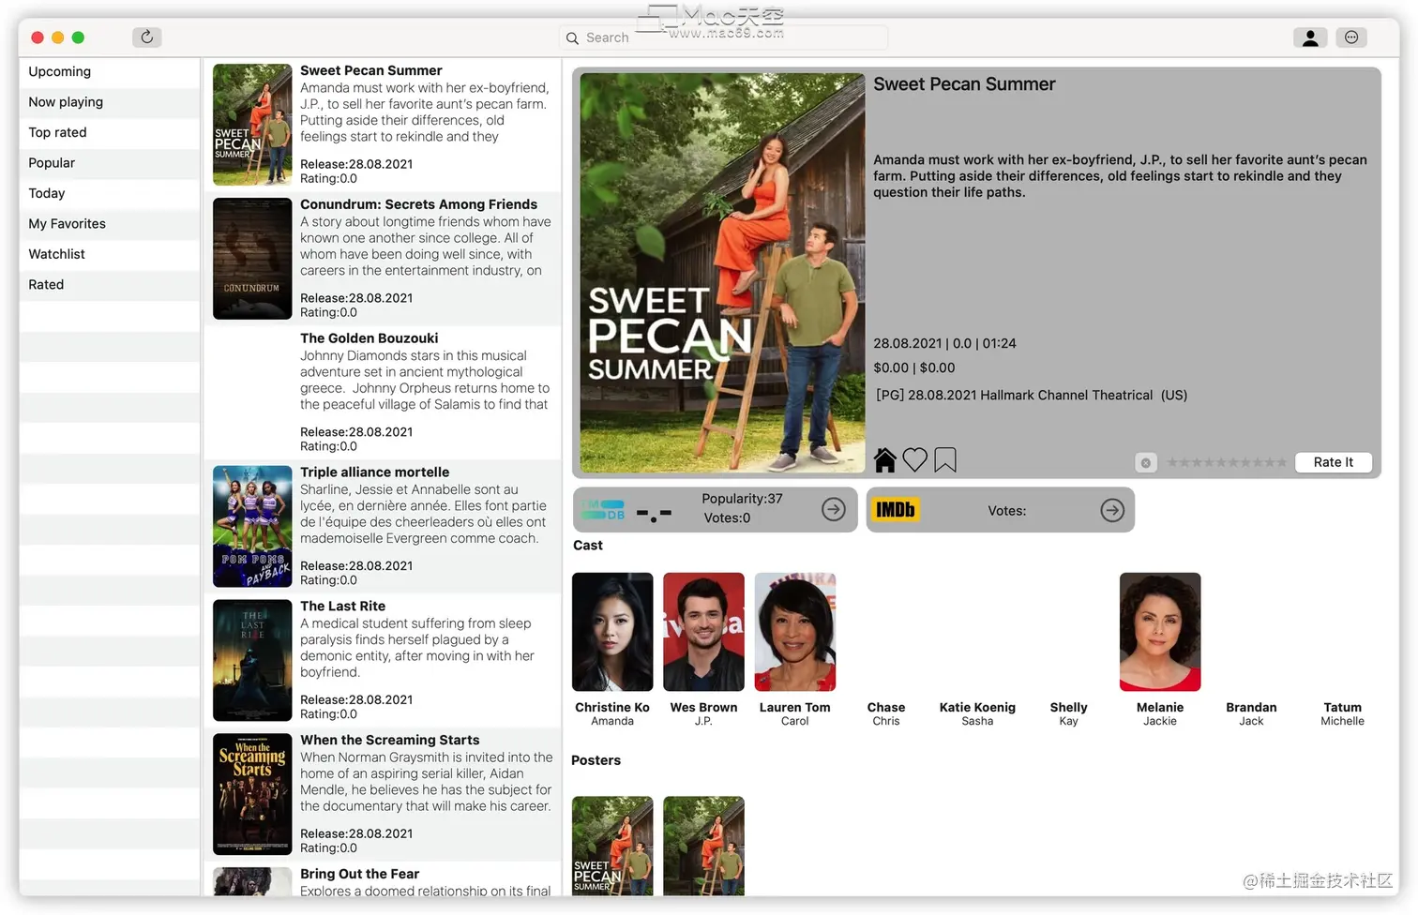Image resolution: width=1418 pixels, height=915 pixels.
Task: Open TMDB details arrow button
Action: (x=834, y=509)
